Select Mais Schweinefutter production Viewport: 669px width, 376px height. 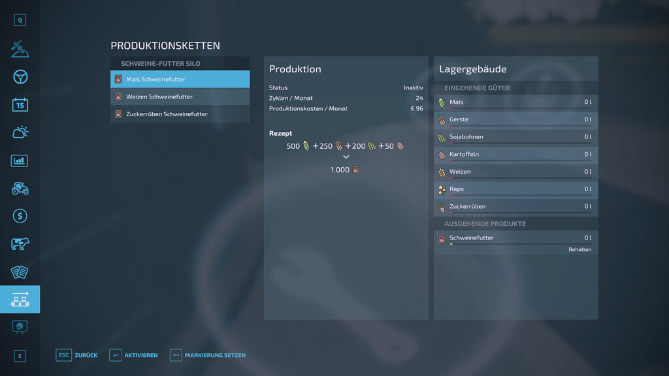[180, 79]
